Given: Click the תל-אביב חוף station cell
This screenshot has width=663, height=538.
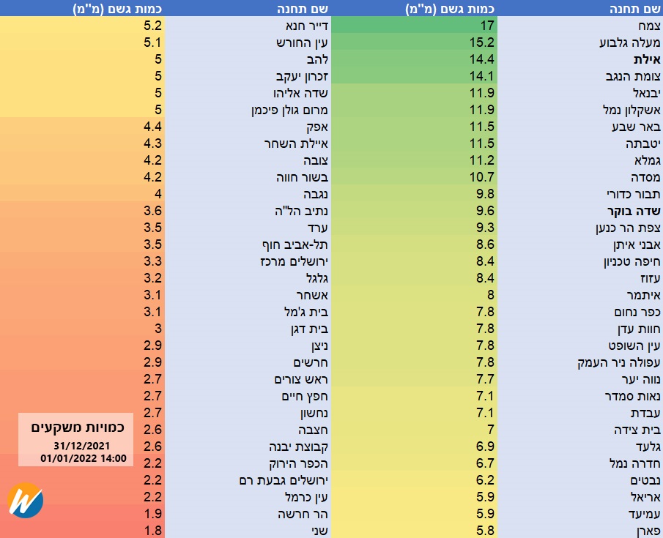Looking at the screenshot, I should pyautogui.click(x=295, y=244).
